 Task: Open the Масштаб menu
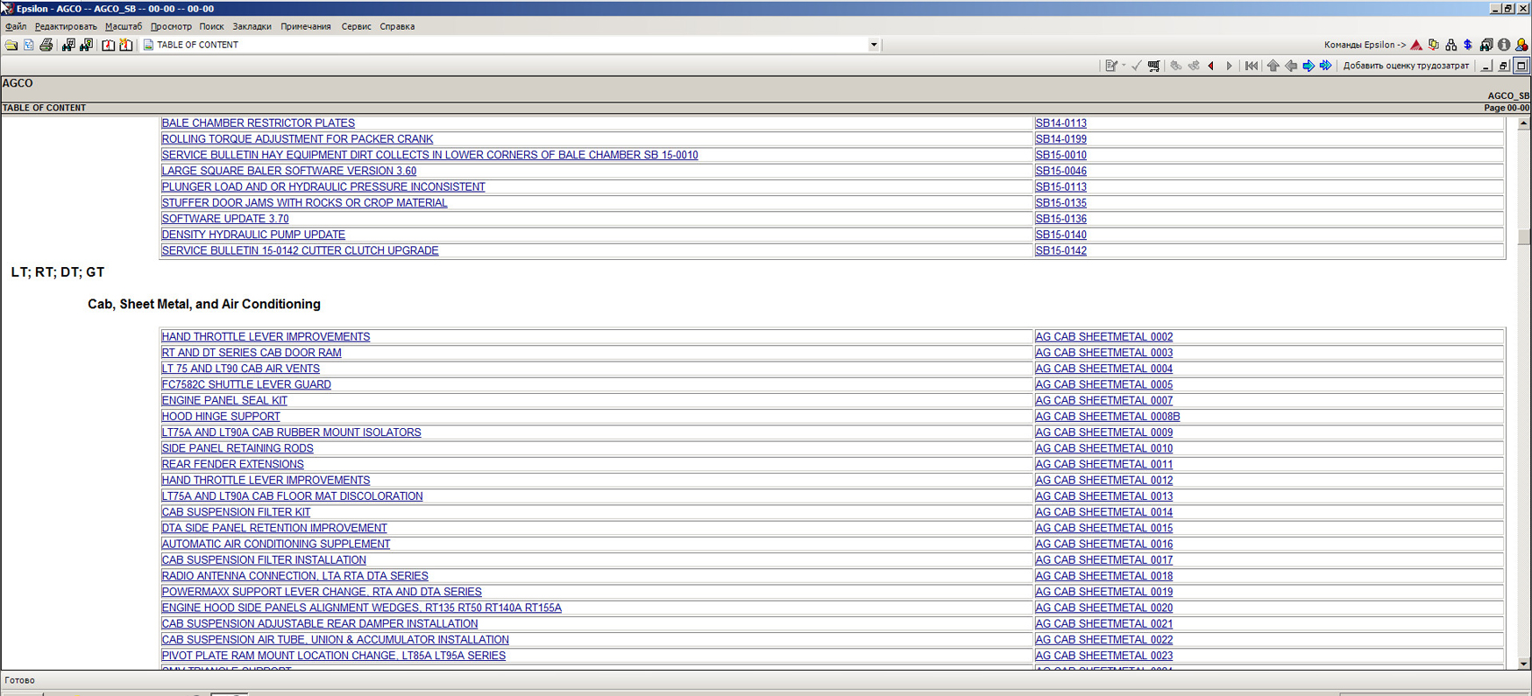[123, 26]
